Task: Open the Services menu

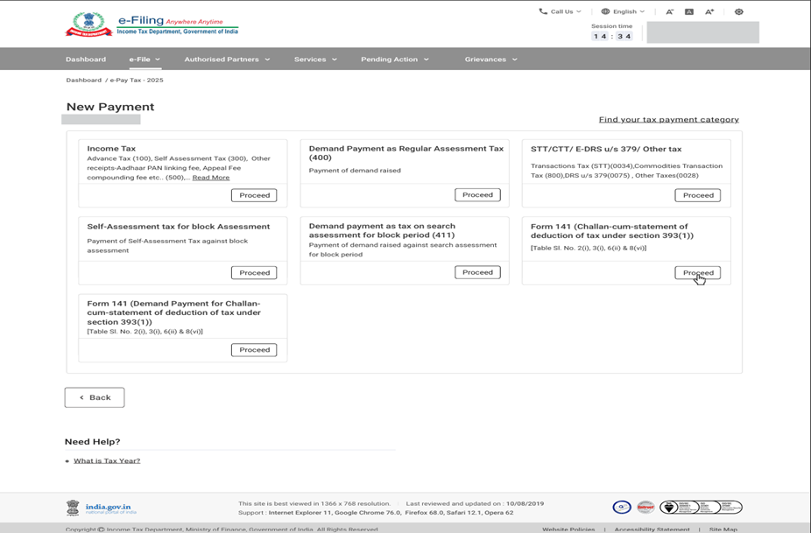Action: point(315,60)
